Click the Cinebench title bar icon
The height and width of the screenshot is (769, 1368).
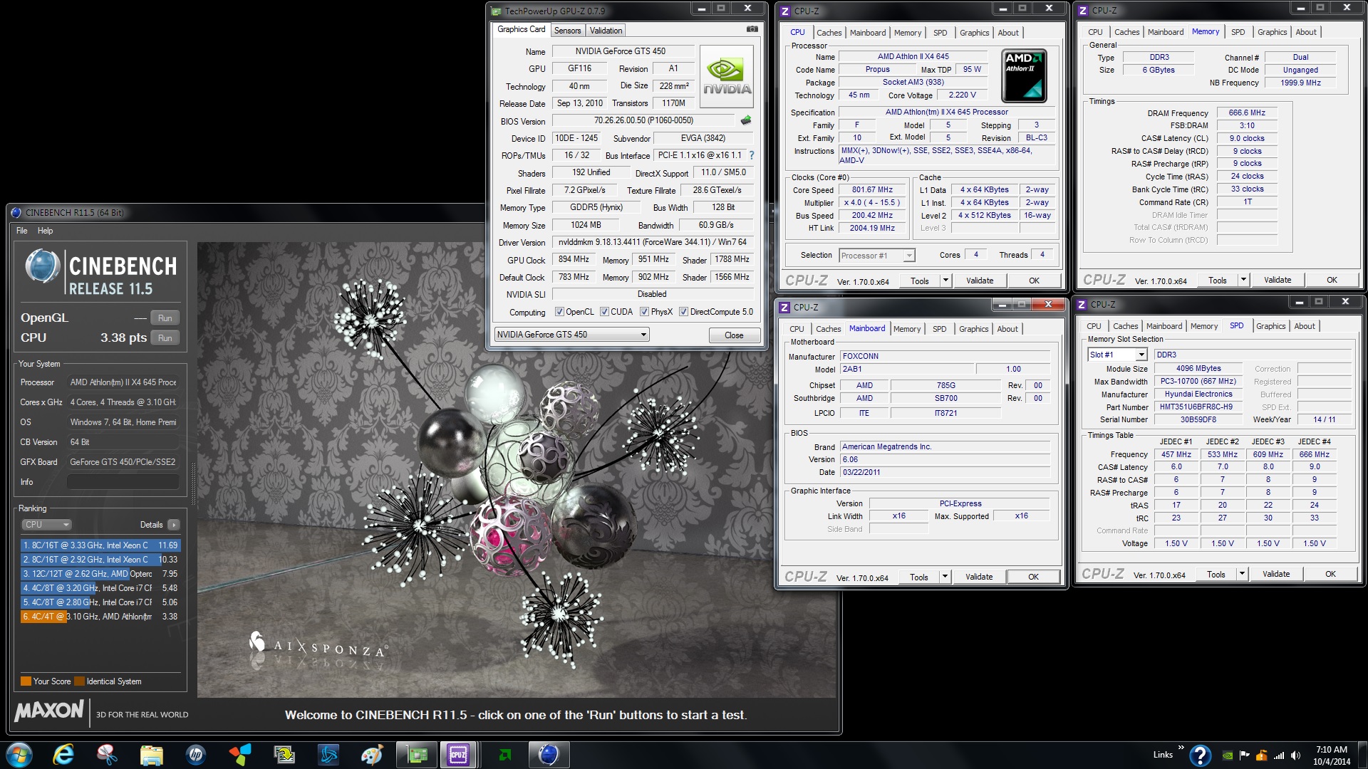16,212
